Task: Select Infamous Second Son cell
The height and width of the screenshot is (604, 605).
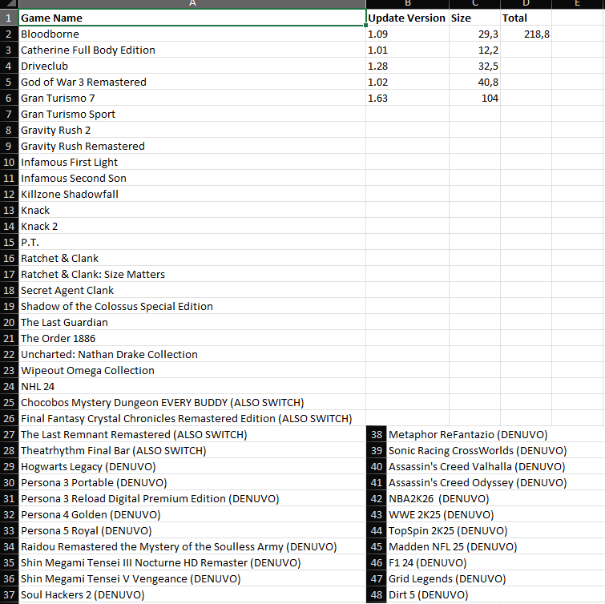Action: [x=192, y=178]
